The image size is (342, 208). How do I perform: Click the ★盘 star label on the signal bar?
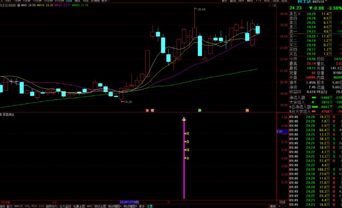click(187, 142)
